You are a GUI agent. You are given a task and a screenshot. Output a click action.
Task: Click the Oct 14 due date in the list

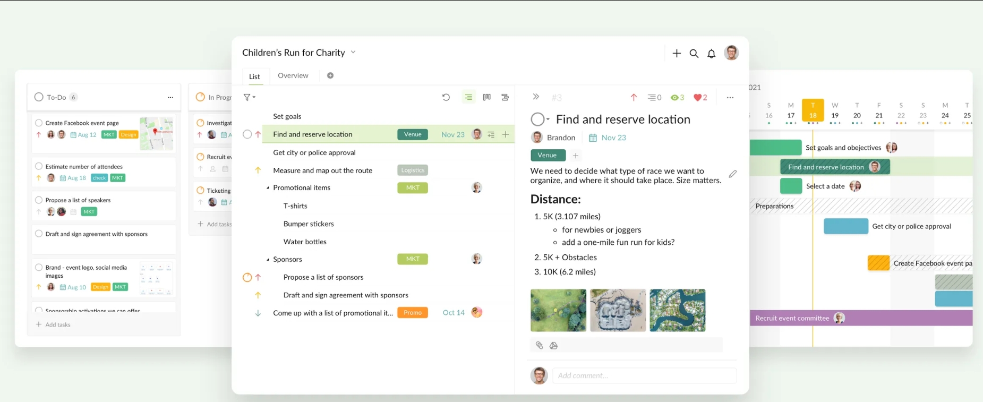pos(454,313)
